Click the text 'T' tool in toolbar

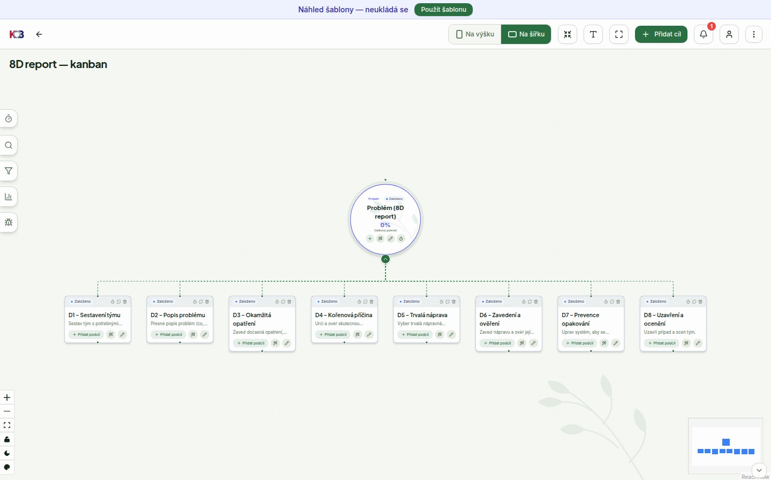click(593, 34)
